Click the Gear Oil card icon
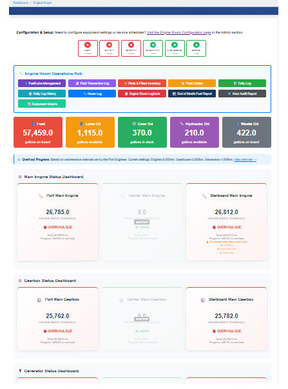Viewport: 288px width, 389px height. click(x=134, y=124)
